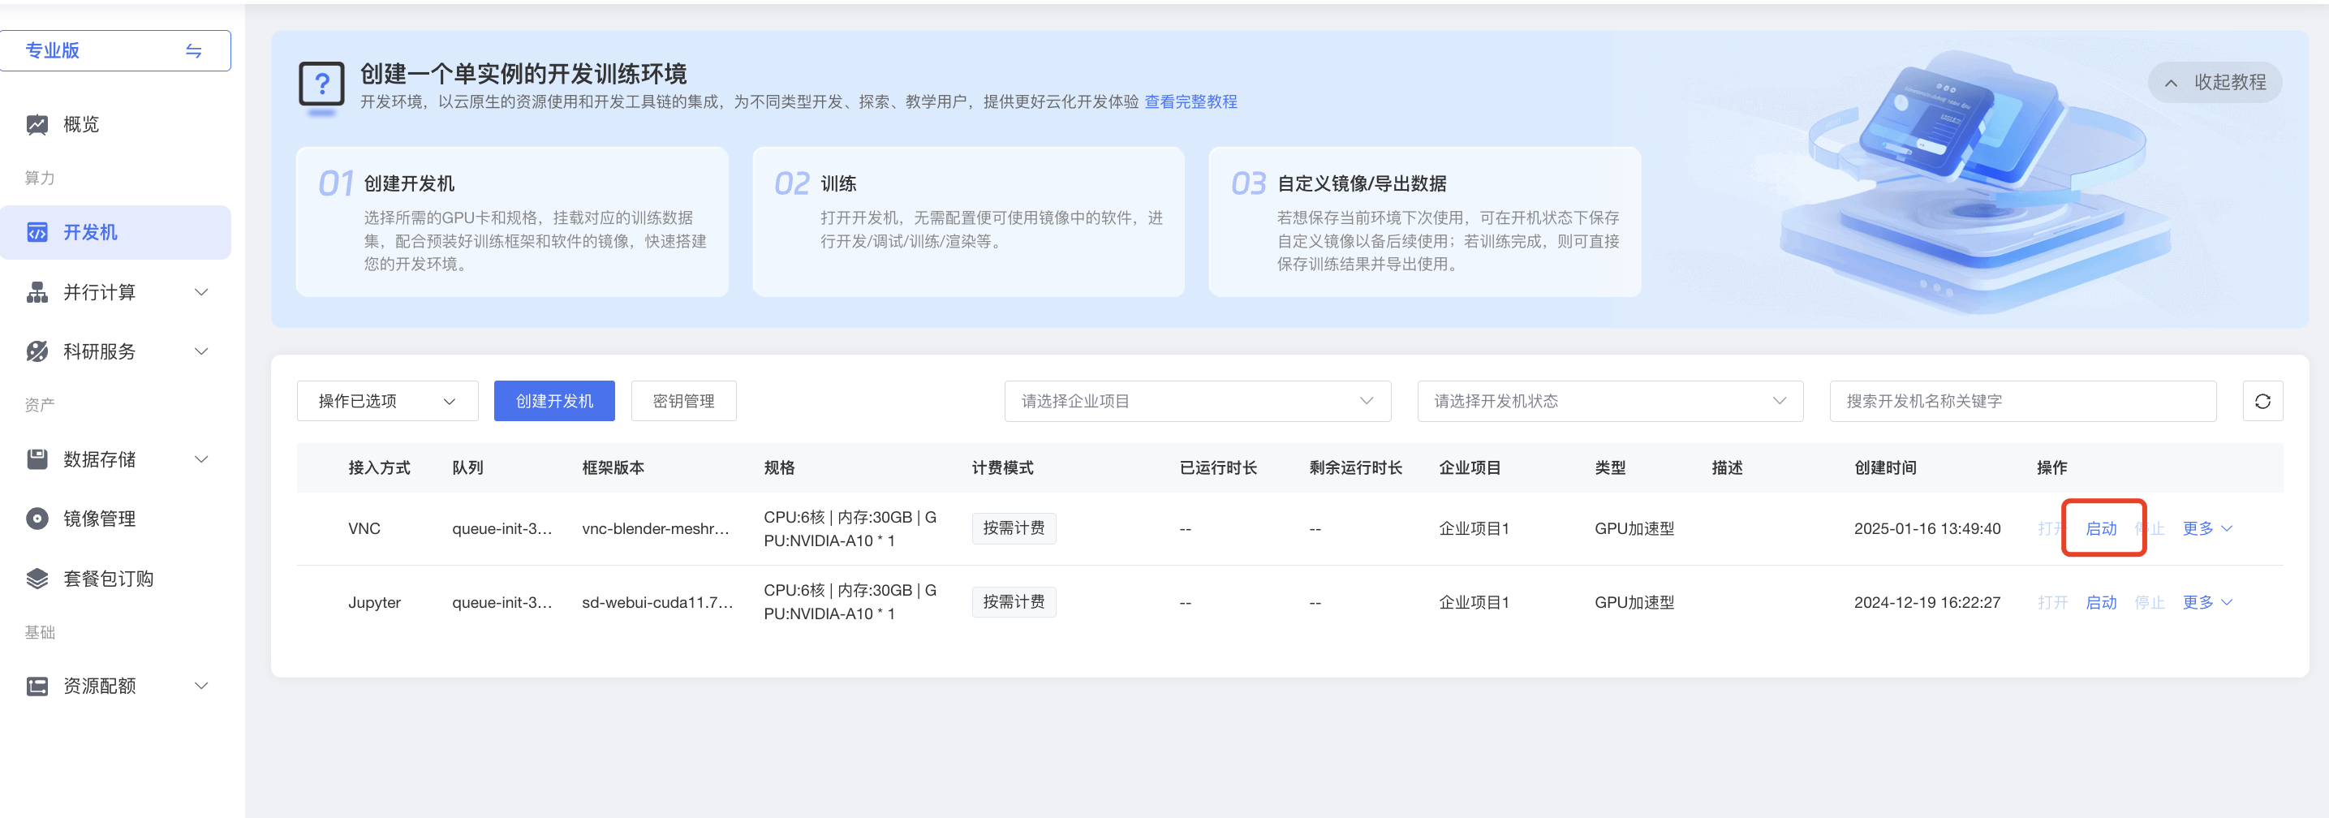
Task: Click the 搜索开发机名称关键字 search field
Action: click(2021, 402)
